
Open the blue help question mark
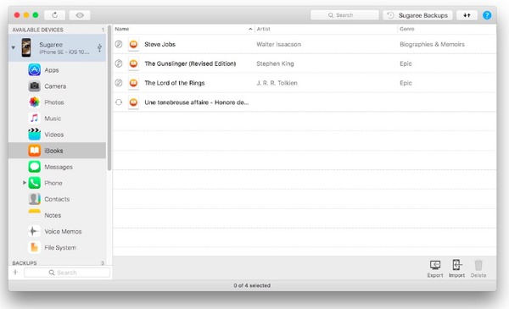tap(487, 15)
